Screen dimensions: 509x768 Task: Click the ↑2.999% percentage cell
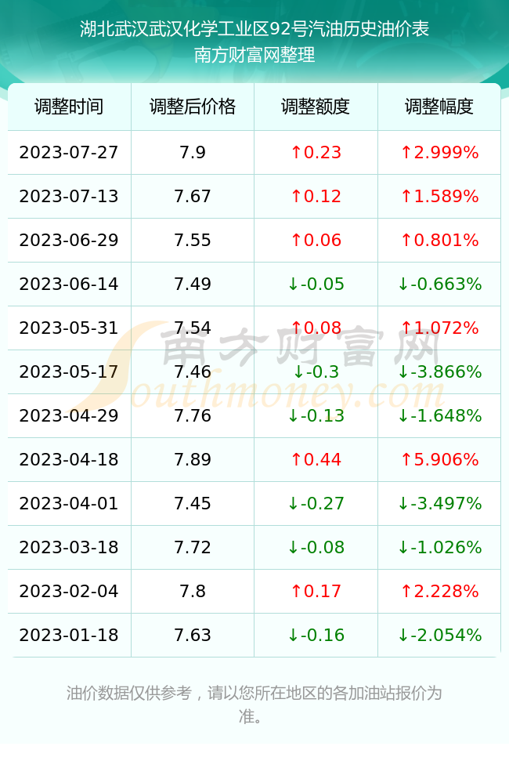click(439, 152)
